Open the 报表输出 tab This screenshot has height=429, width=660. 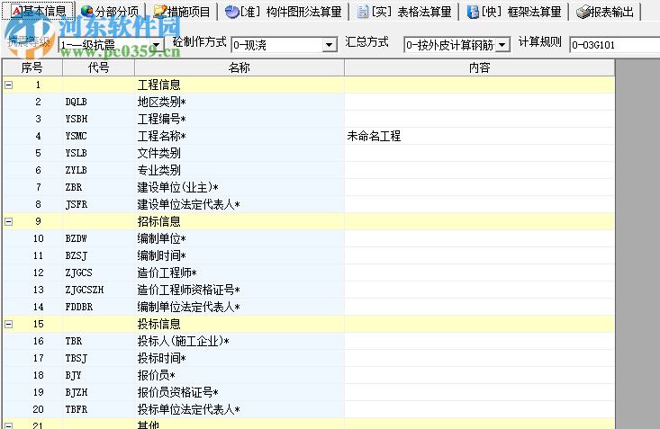tap(606, 12)
